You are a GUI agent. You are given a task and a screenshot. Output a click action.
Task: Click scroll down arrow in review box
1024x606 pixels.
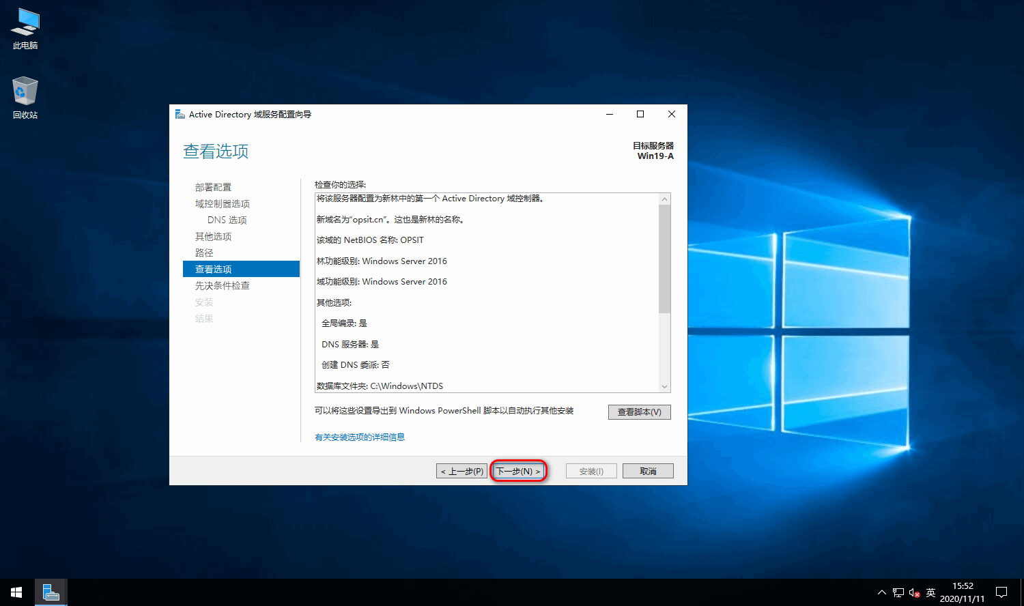(x=664, y=386)
